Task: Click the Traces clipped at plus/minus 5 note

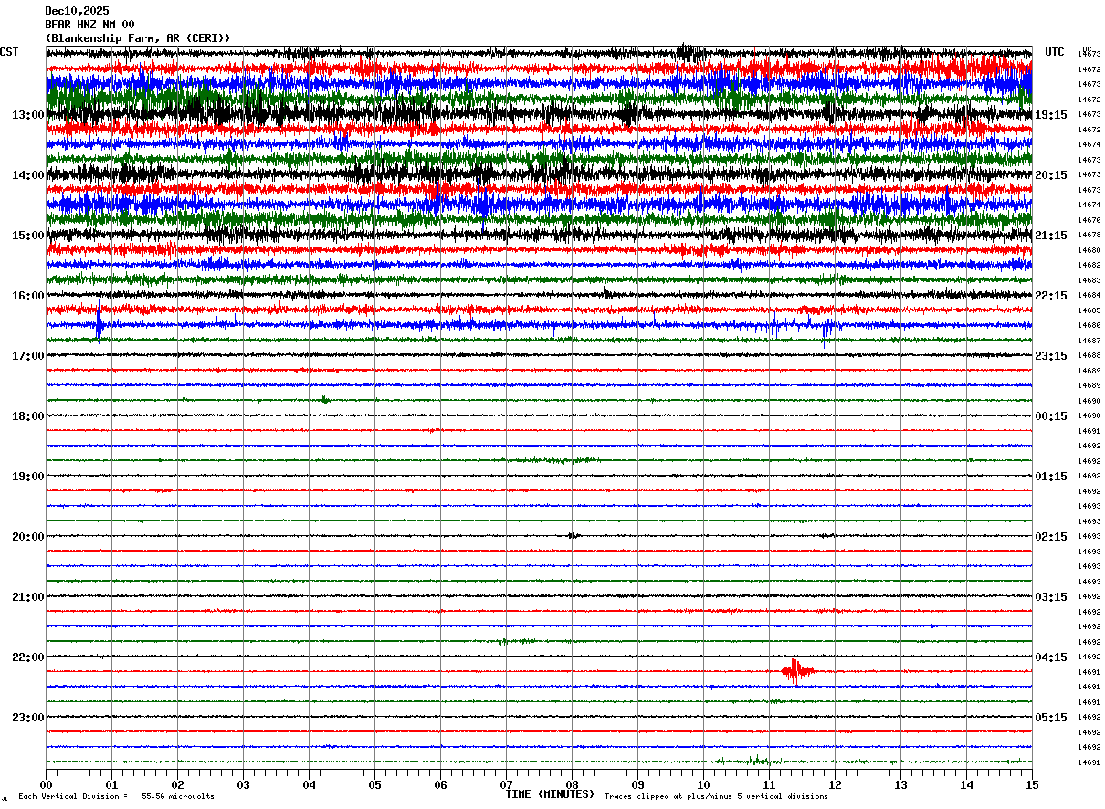Action: (x=716, y=796)
